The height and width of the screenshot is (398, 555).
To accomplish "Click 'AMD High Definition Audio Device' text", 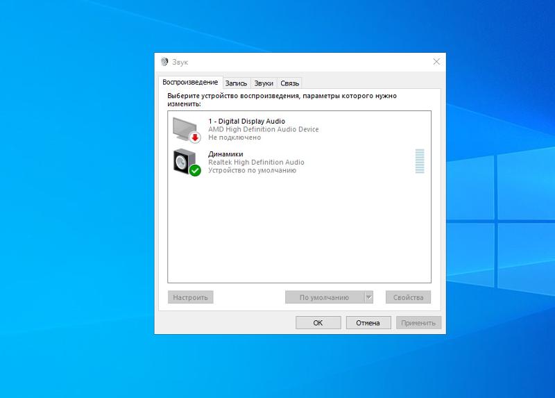I will (264, 129).
